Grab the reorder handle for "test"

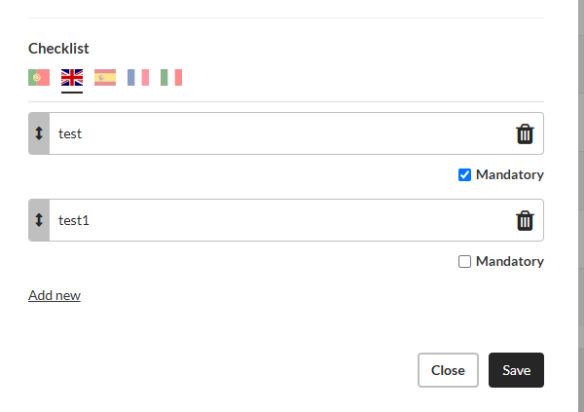click(x=39, y=133)
